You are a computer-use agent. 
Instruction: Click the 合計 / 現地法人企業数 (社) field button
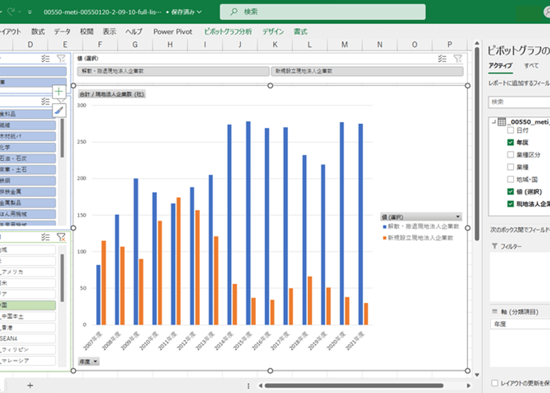click(x=111, y=94)
